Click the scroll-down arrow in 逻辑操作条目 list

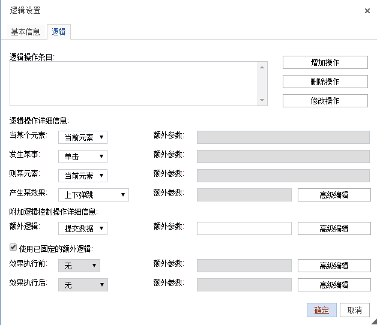click(x=262, y=100)
